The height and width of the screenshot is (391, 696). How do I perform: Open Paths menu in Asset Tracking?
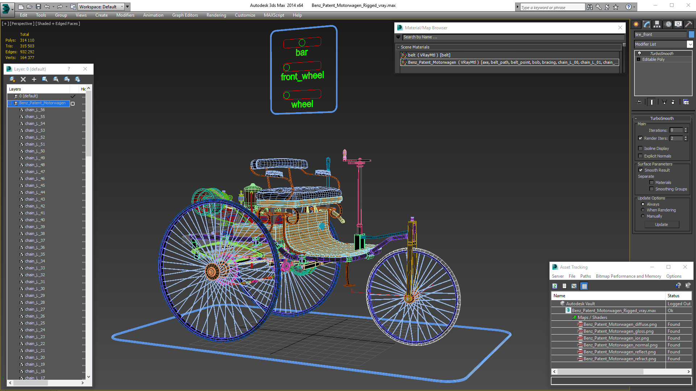[585, 276]
